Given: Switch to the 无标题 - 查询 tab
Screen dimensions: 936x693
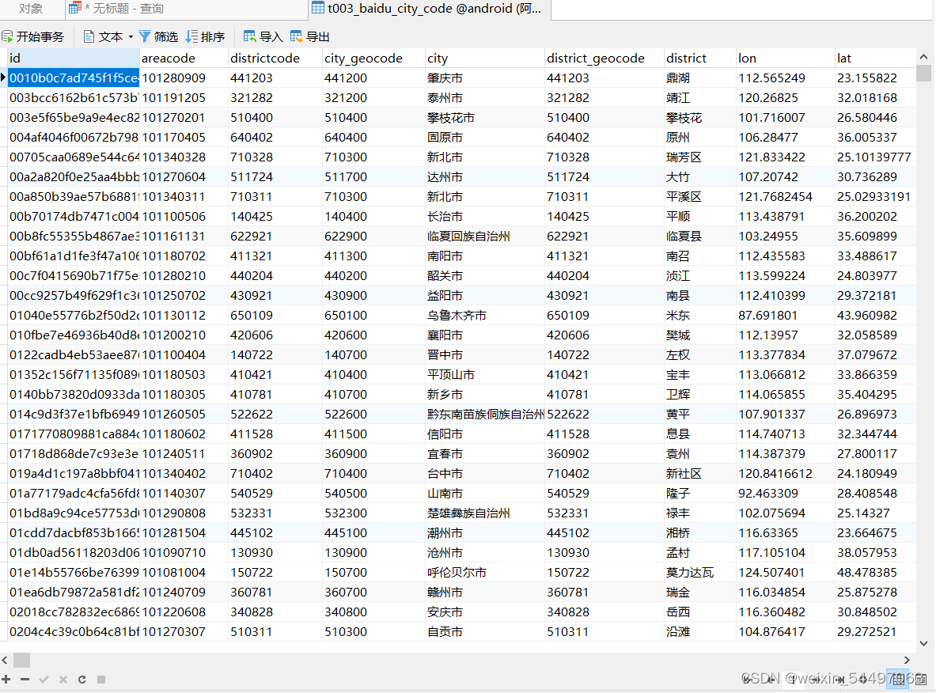Looking at the screenshot, I should point(186,9).
